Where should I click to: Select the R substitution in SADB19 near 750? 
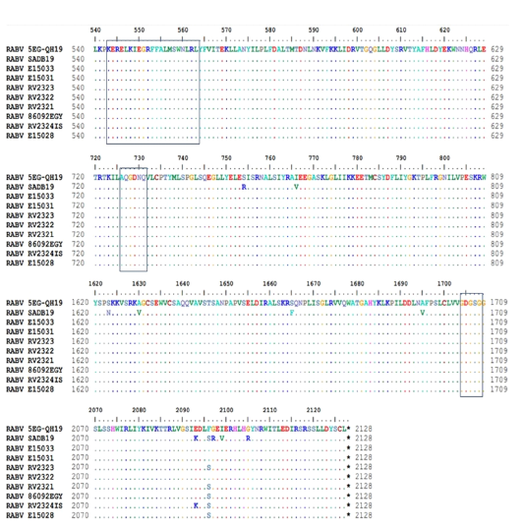(244, 187)
